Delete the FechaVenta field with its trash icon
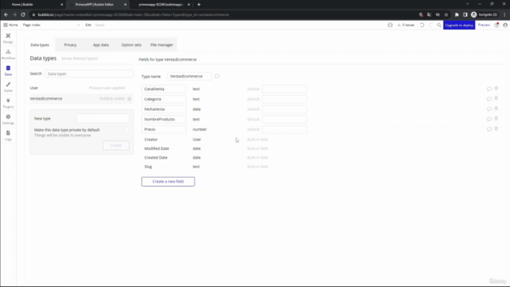The image size is (510, 287). 496,108
